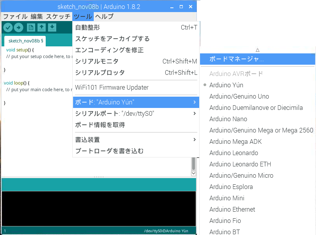Click the Verify checkmark toolbar icon
This screenshot has width=316, height=235.
pyautogui.click(x=8, y=28)
